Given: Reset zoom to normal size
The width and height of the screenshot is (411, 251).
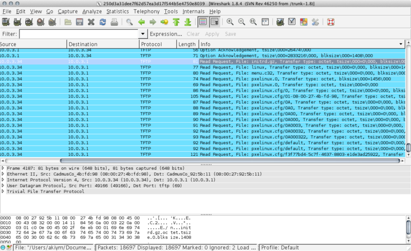Looking at the screenshot, I should tap(253, 22).
